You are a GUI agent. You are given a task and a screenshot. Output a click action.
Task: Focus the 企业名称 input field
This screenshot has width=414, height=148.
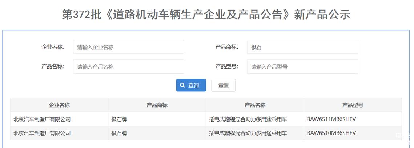click(x=129, y=47)
